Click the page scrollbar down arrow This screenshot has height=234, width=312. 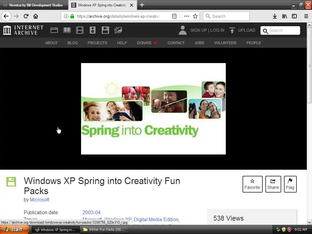tap(310, 222)
